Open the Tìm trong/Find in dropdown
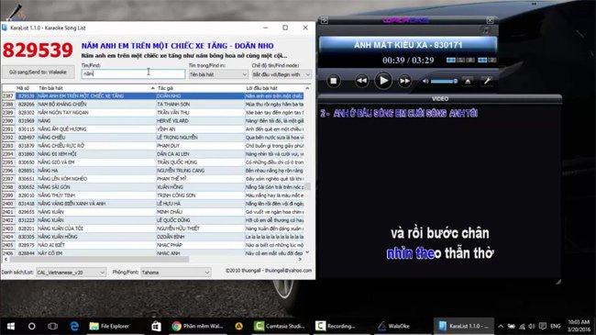596x335 pixels. 218,74
